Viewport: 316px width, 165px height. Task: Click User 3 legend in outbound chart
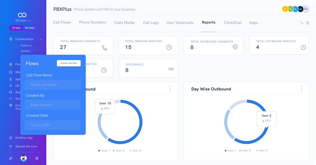click(x=262, y=151)
